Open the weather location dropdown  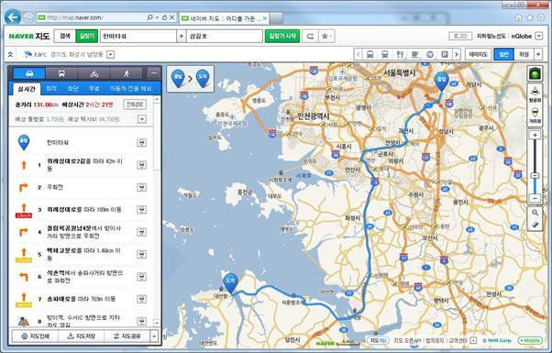111,54
